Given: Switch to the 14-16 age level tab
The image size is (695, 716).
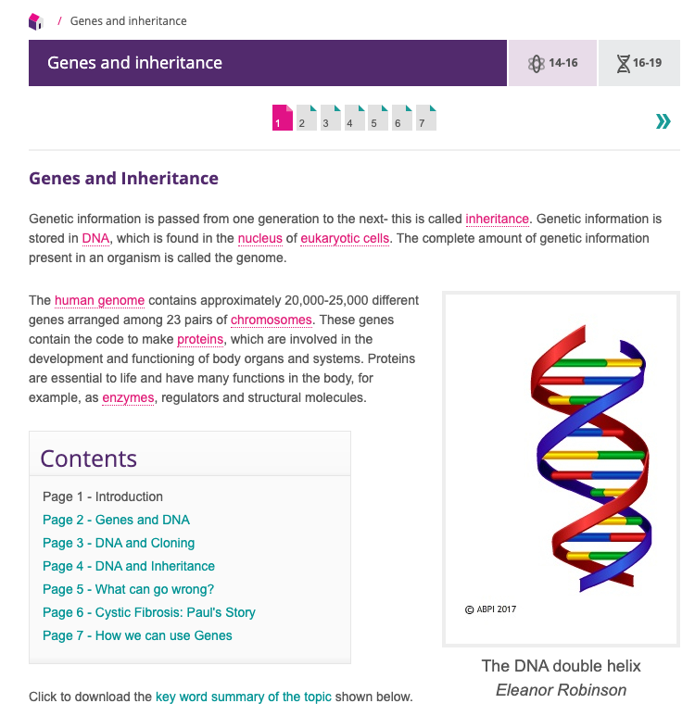Looking at the screenshot, I should click(552, 63).
